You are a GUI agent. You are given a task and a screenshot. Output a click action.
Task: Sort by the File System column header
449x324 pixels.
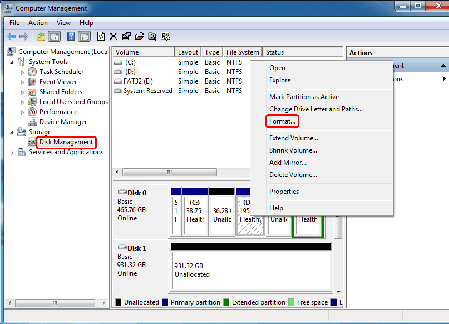click(x=243, y=52)
